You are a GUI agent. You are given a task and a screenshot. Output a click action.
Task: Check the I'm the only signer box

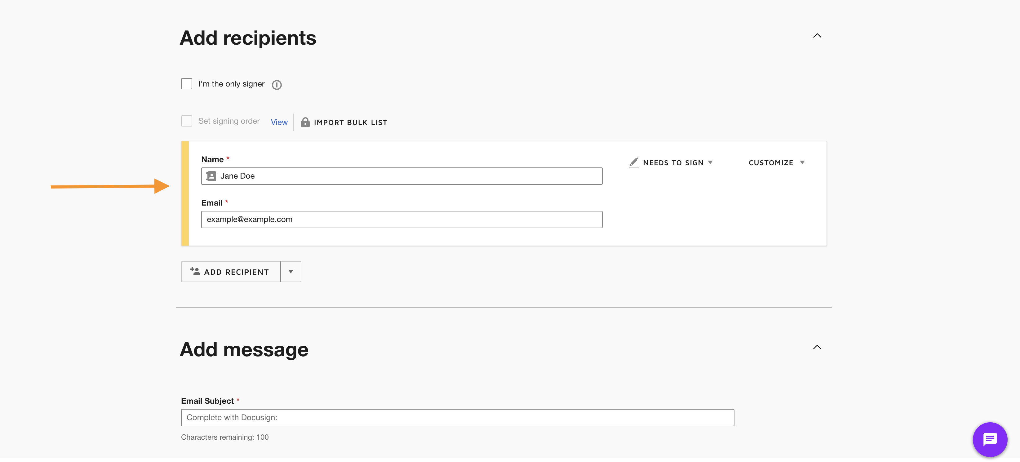click(187, 84)
